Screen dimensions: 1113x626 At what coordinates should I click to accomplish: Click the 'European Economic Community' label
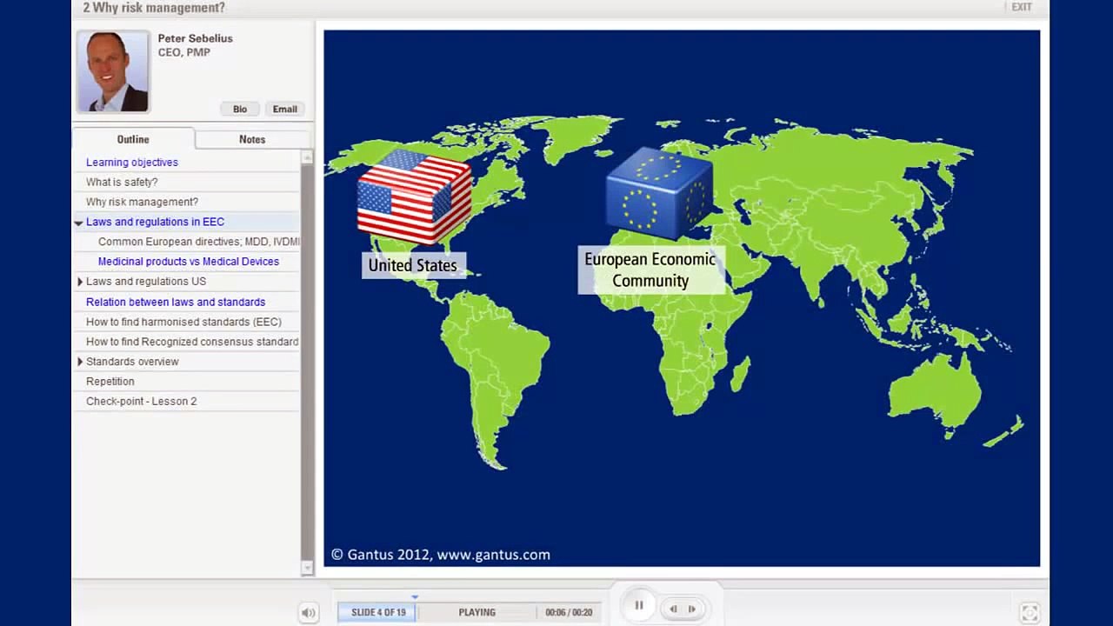coord(650,270)
